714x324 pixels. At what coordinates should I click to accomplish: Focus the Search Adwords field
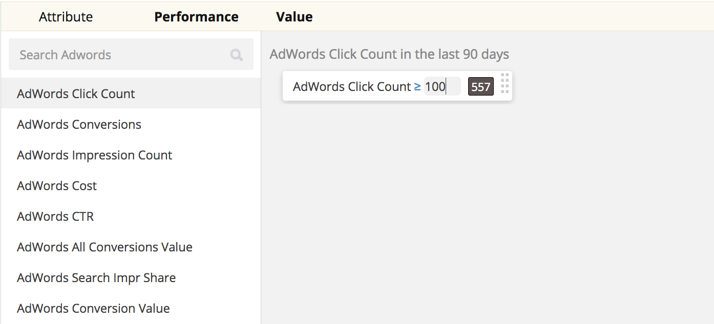[x=118, y=55]
